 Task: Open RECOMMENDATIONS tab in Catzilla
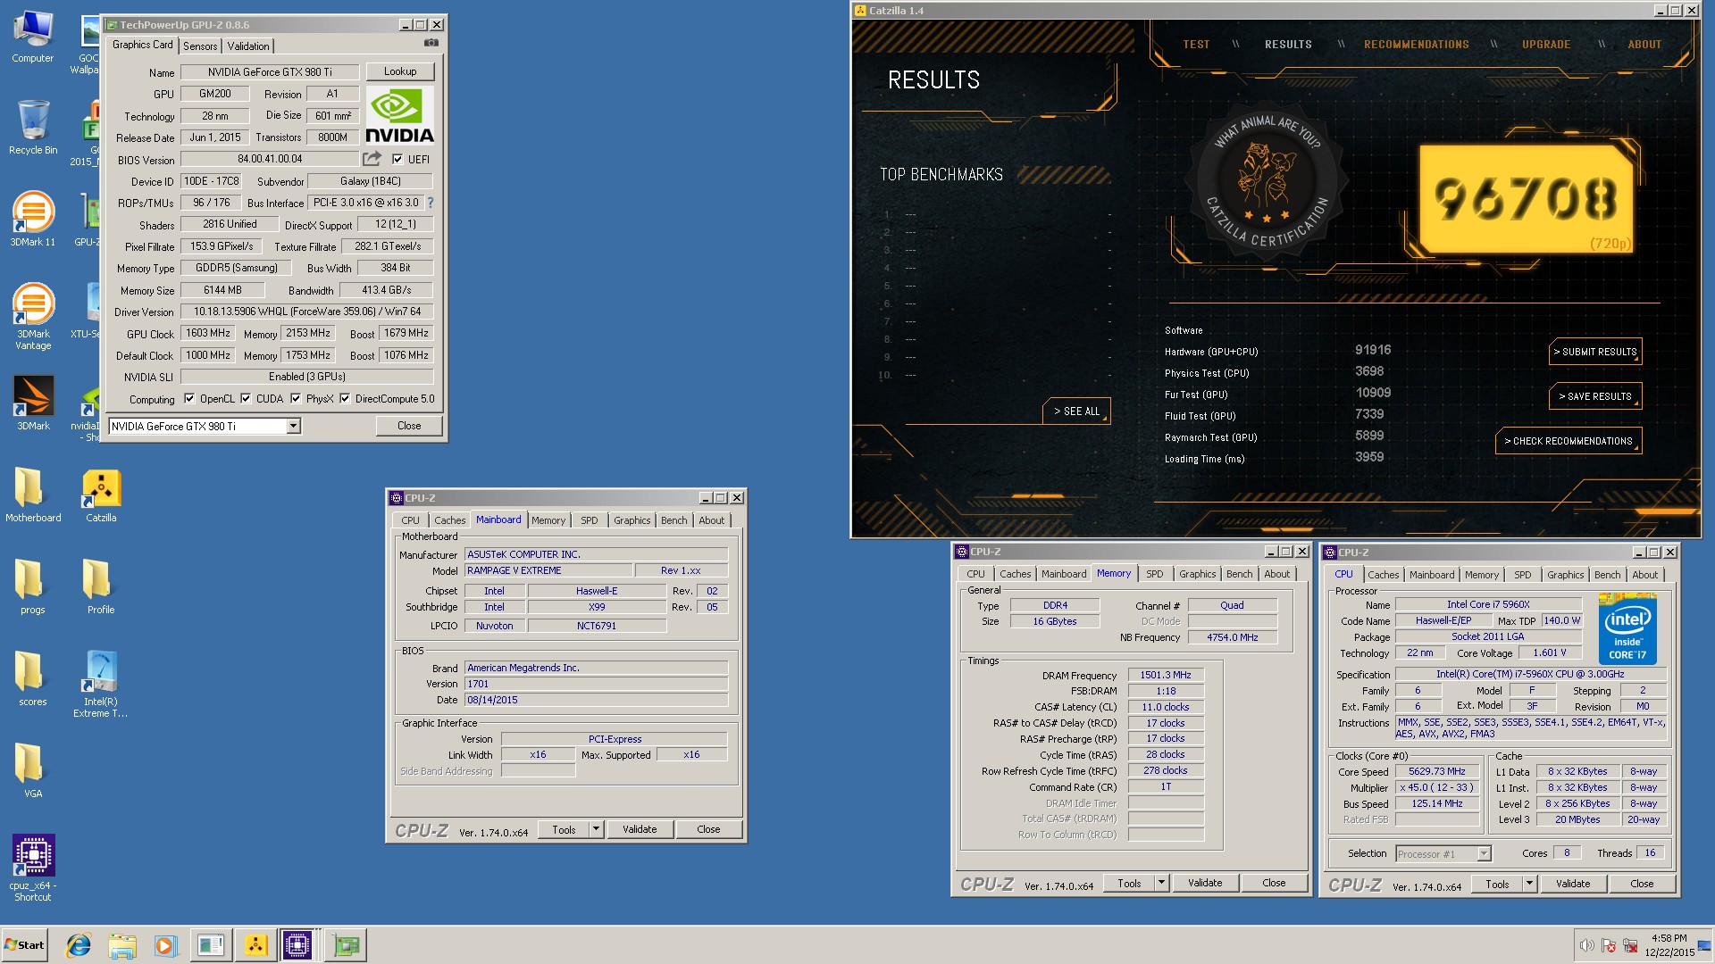coord(1416,45)
